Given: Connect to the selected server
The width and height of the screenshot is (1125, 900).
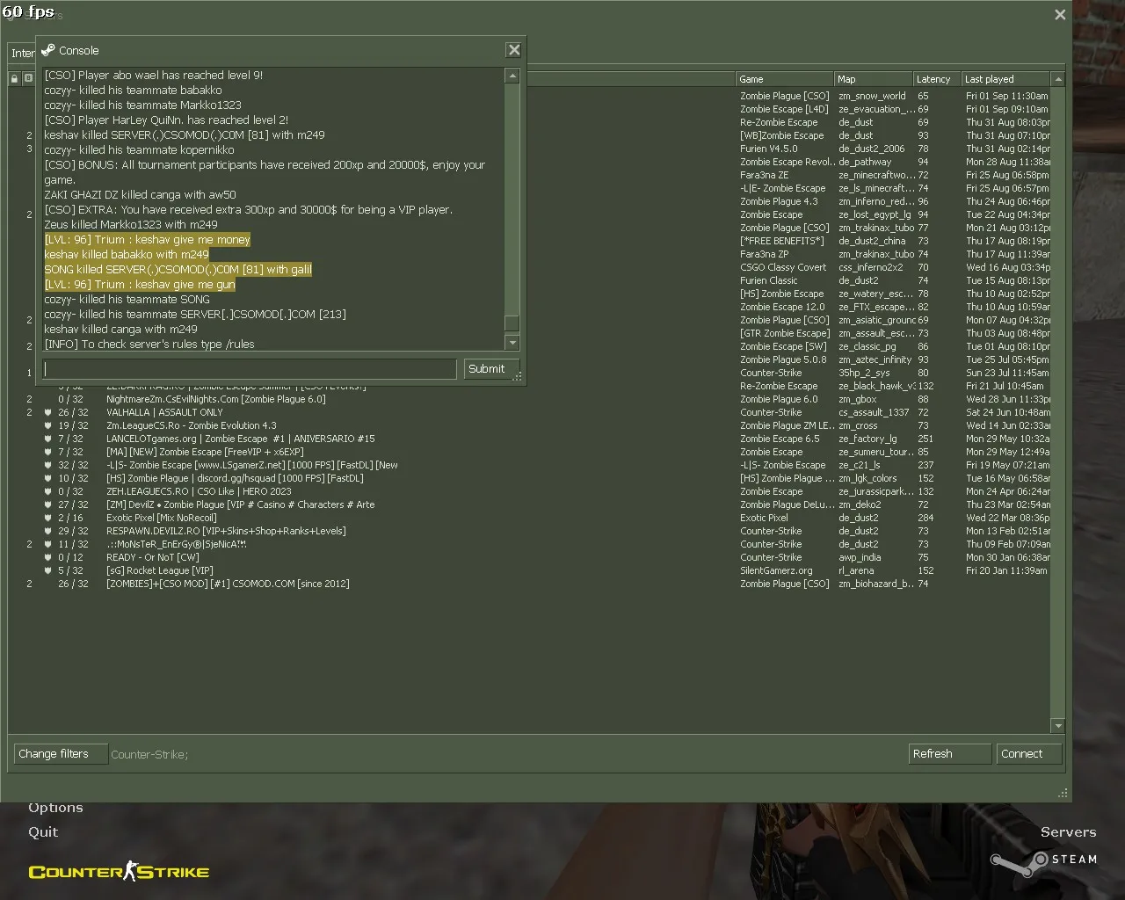Looking at the screenshot, I should [1029, 754].
